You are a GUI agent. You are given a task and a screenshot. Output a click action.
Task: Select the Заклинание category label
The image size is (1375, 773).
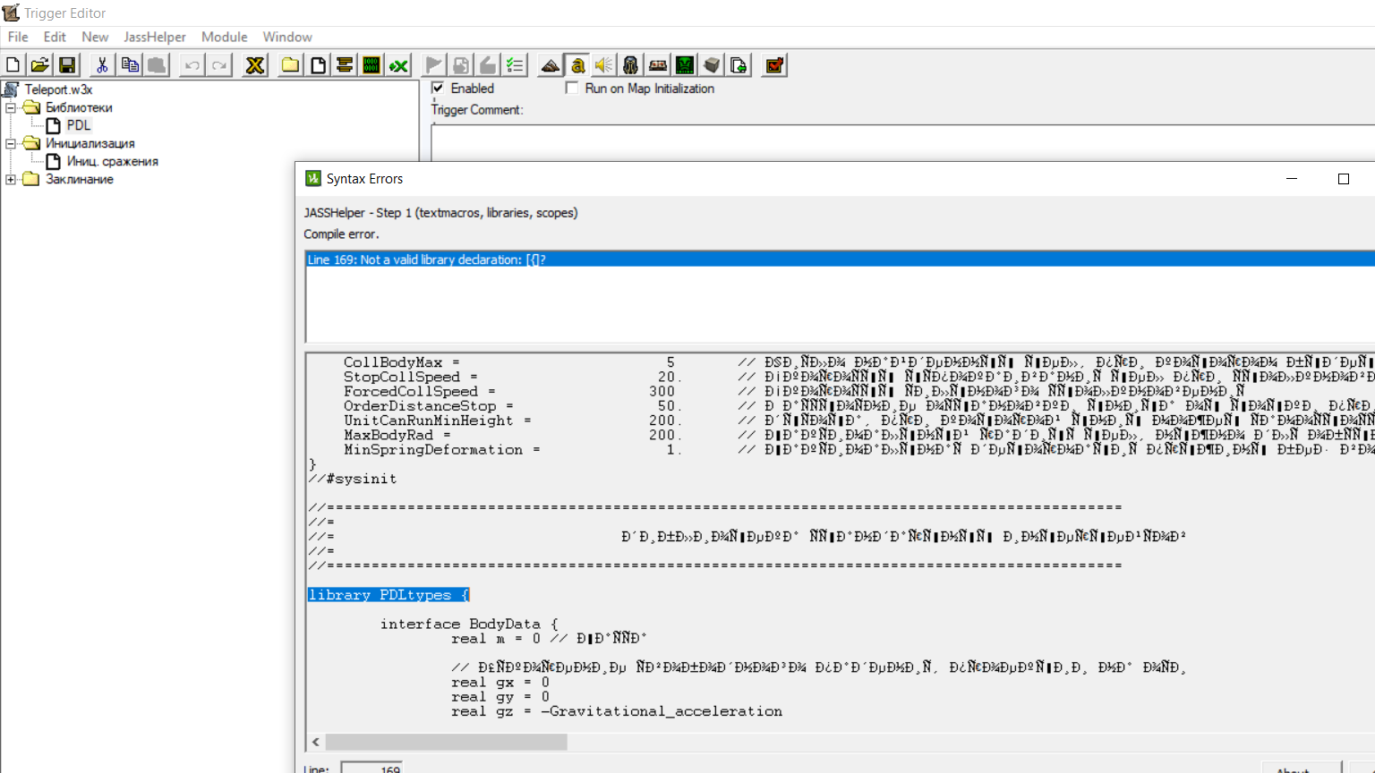(x=80, y=179)
